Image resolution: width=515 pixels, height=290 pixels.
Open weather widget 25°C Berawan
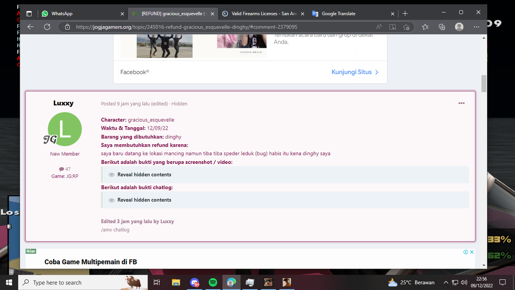(411, 282)
